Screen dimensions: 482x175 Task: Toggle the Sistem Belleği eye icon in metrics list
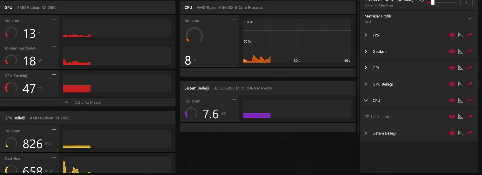pyautogui.click(x=452, y=133)
